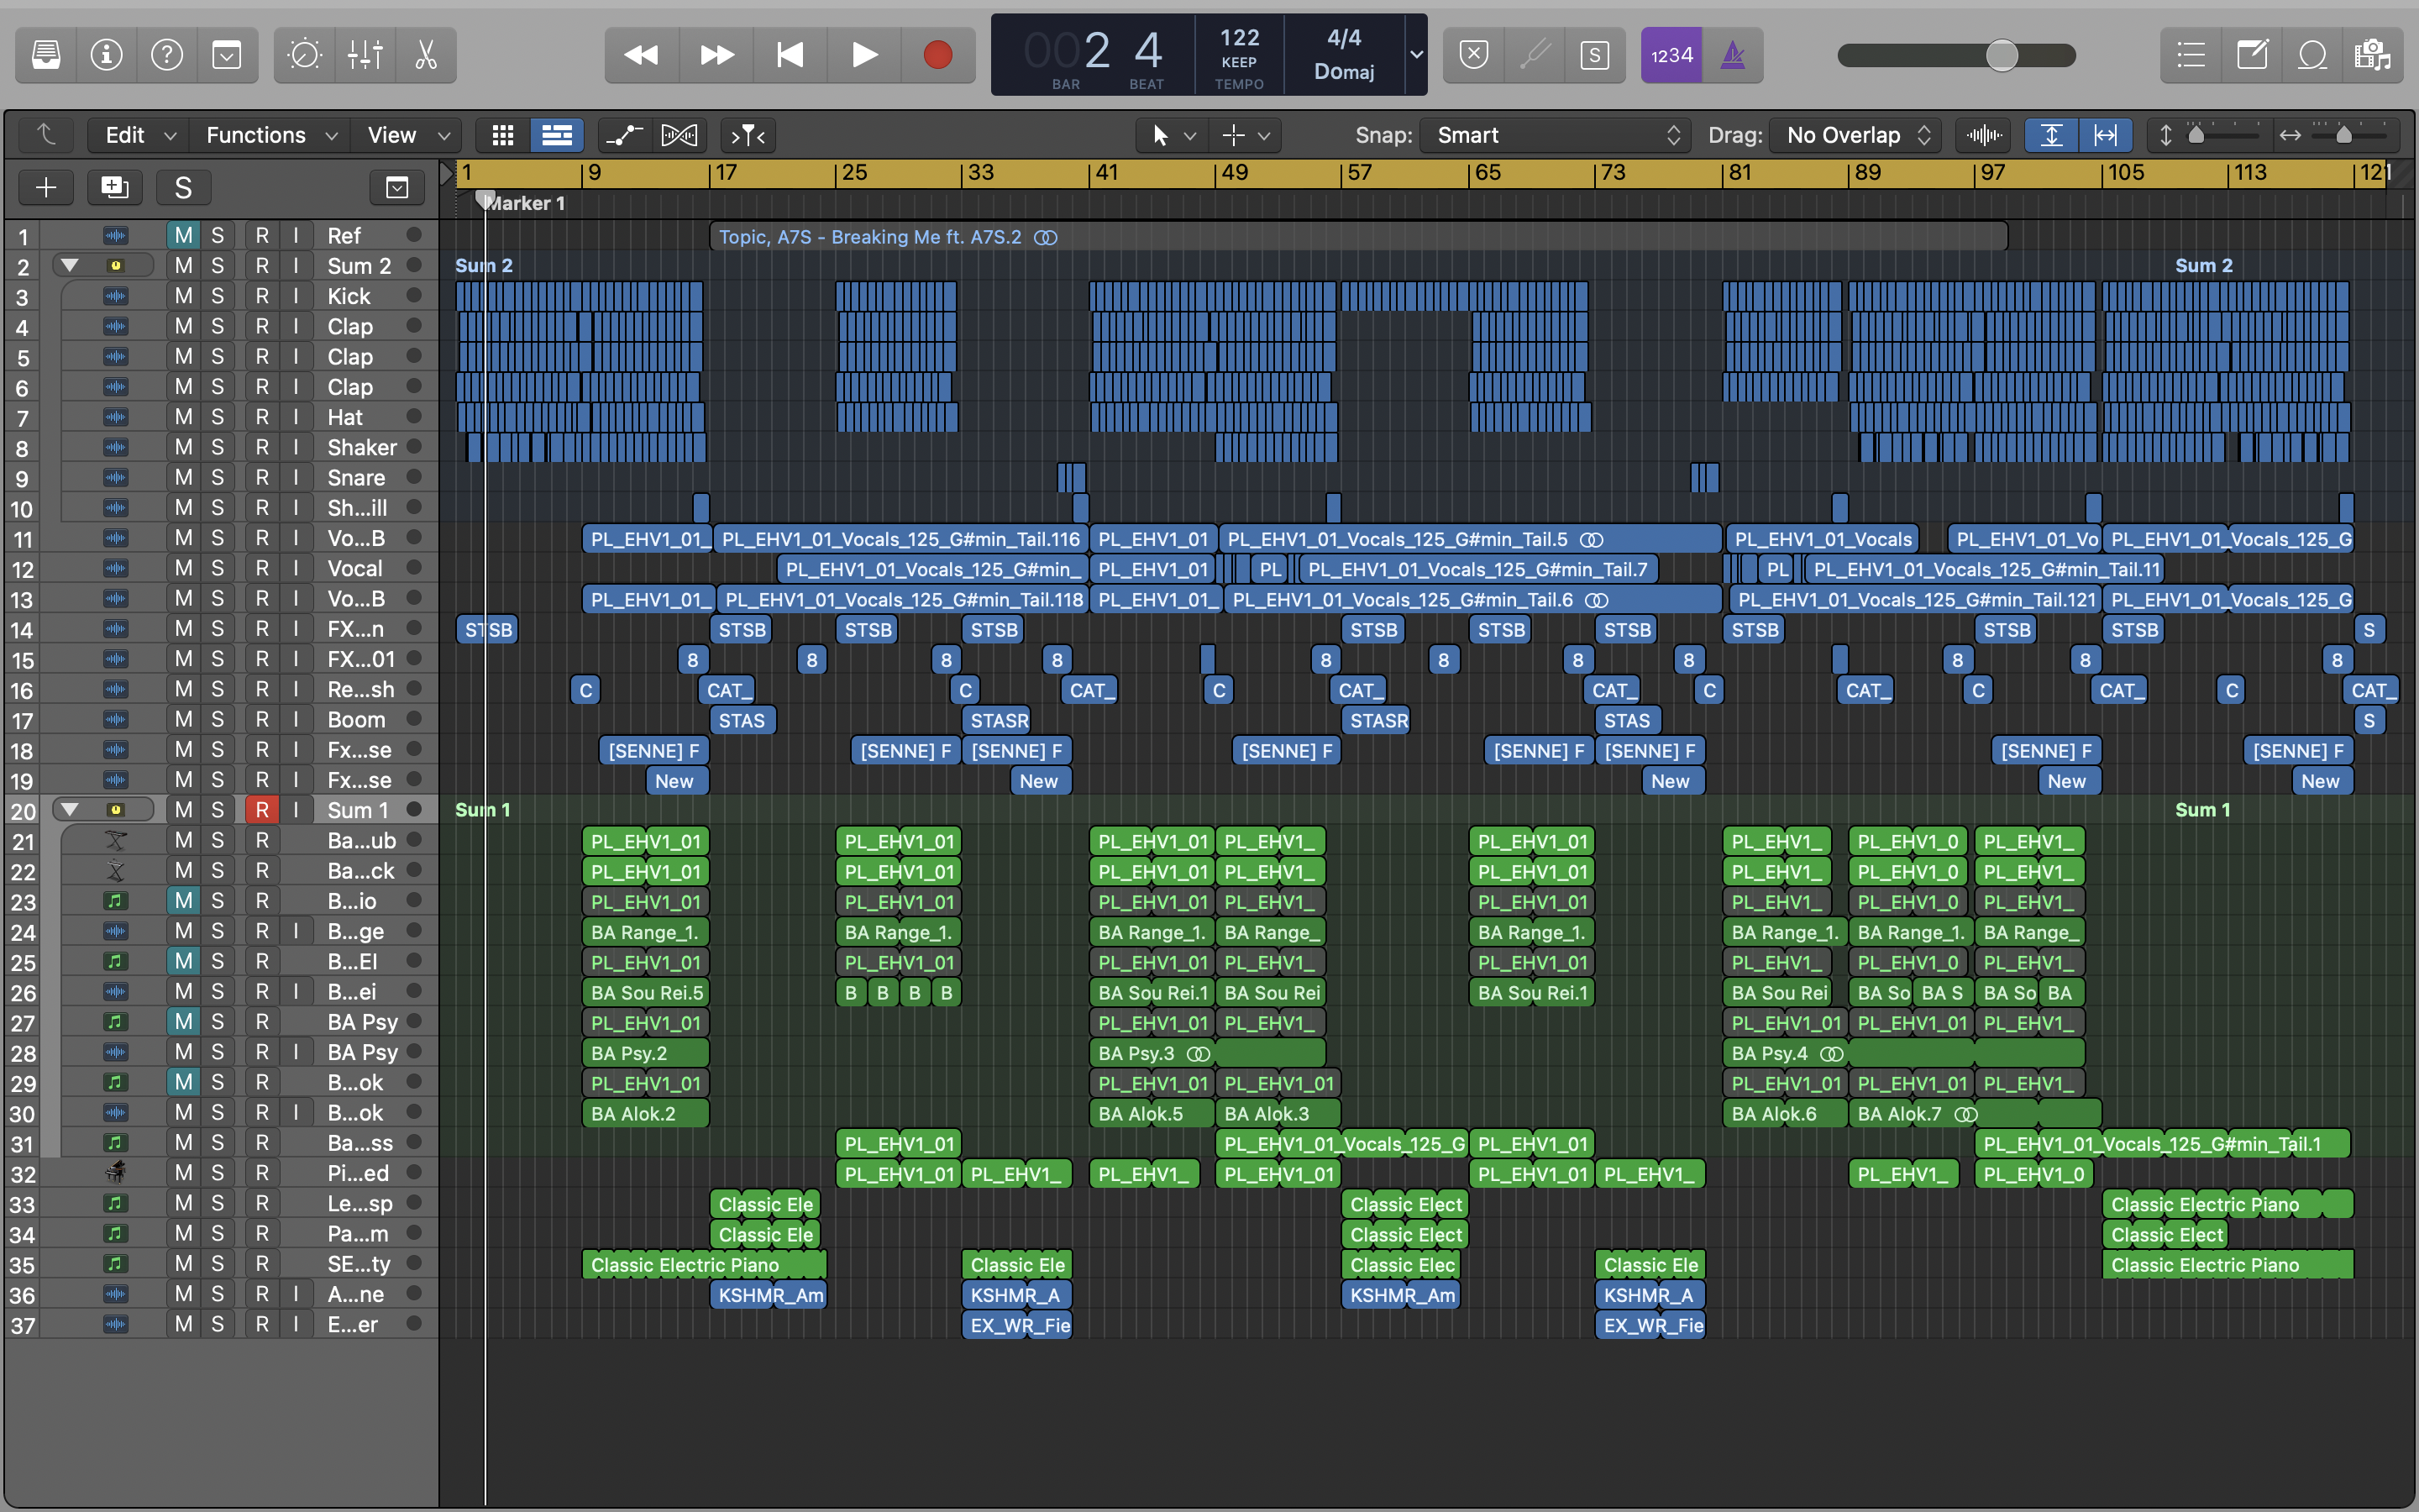Select the Pointer/Arrow tool
Screen dimensions: 2419x1512
point(1158,134)
